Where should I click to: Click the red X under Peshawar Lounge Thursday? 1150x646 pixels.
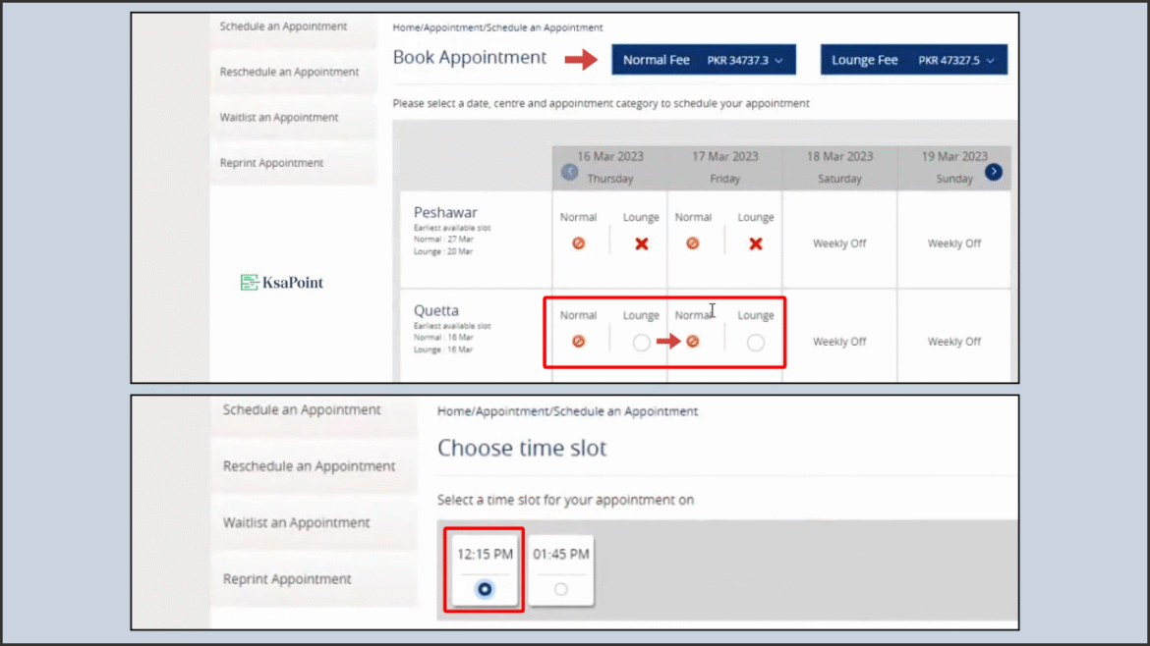tap(640, 242)
